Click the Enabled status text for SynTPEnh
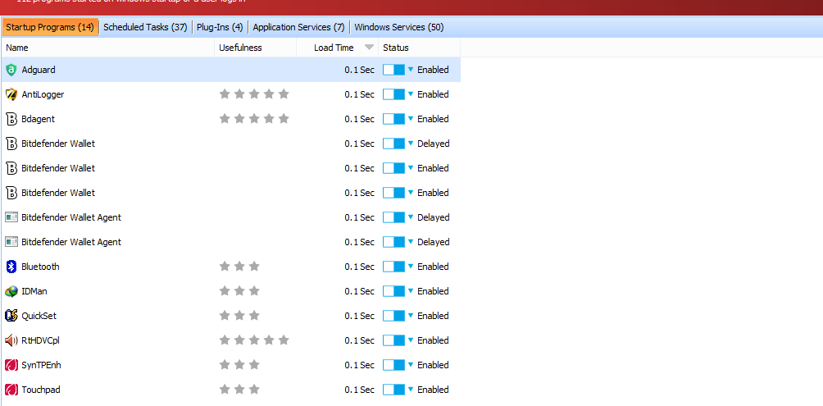823x406 pixels. (433, 365)
